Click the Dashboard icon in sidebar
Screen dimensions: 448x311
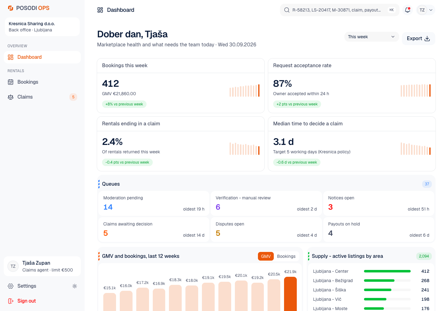[x=11, y=57]
